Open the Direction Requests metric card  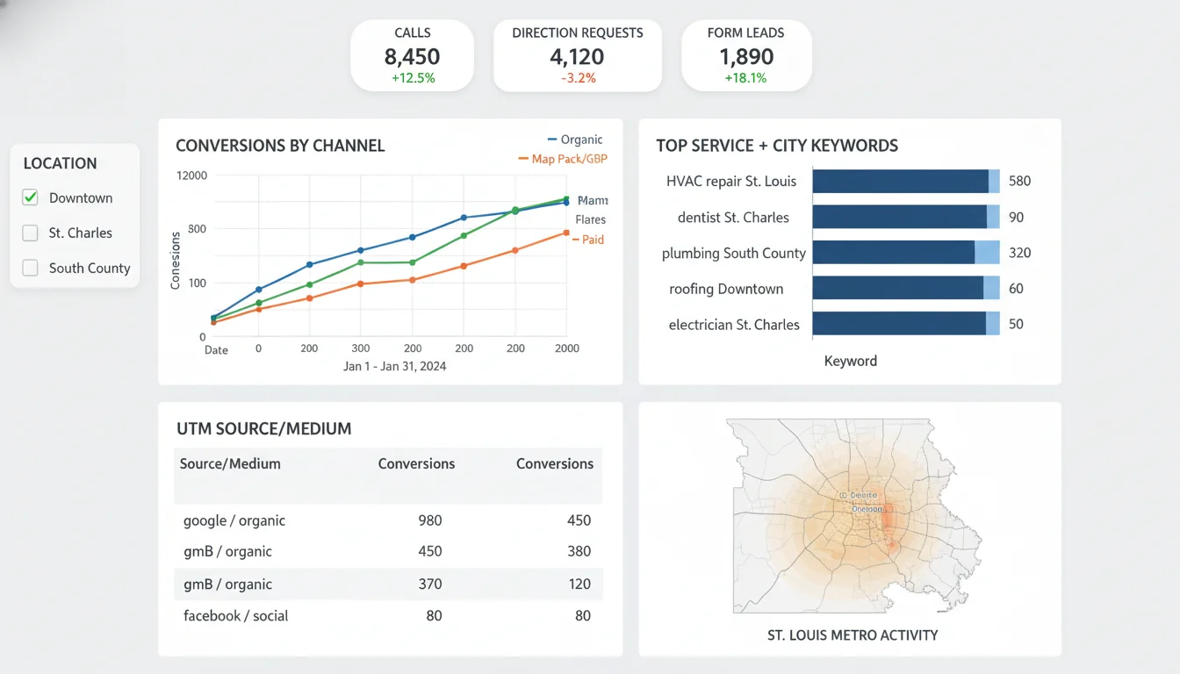pos(578,56)
